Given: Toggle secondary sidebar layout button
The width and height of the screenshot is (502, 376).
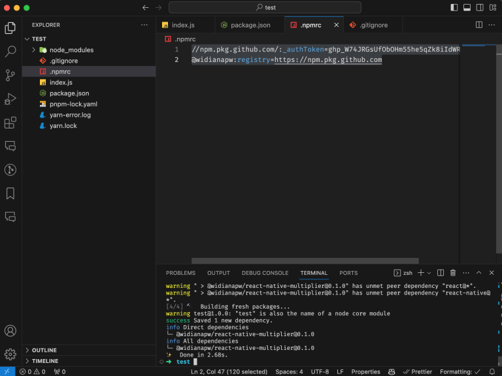Looking at the screenshot, I should click(x=478, y=7).
